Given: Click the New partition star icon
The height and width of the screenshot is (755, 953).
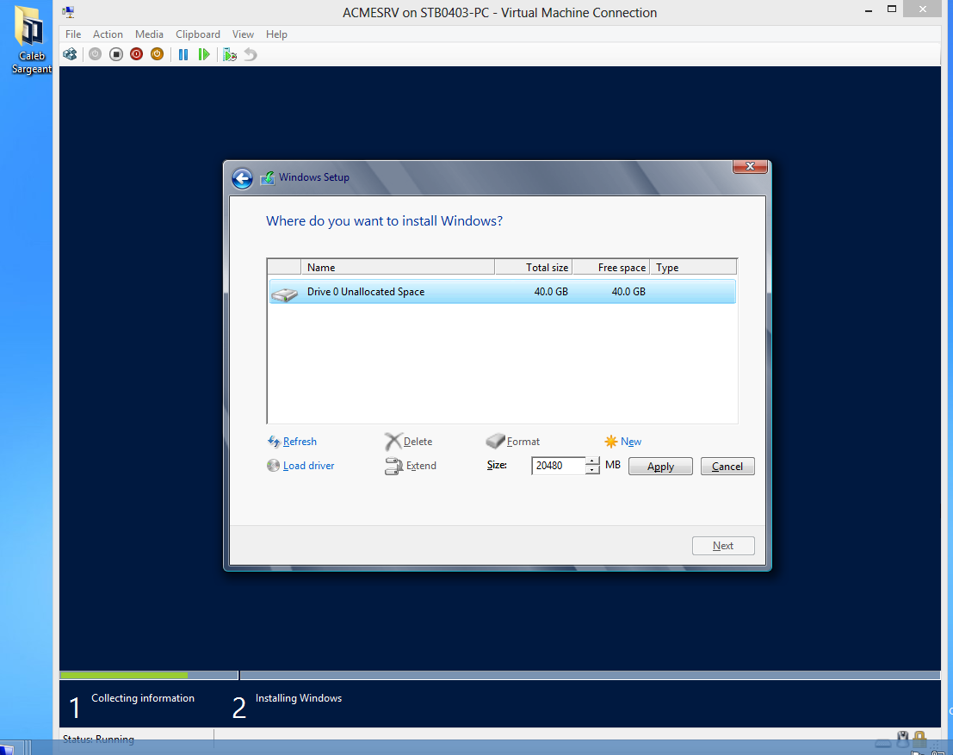Looking at the screenshot, I should point(611,442).
